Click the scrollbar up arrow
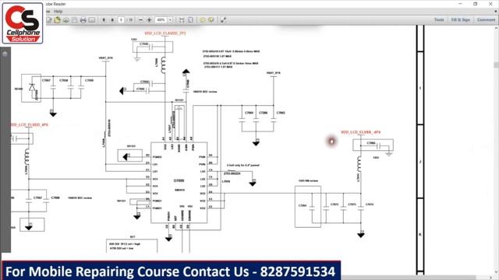This screenshot has width=499, height=280. (x=496, y=28)
